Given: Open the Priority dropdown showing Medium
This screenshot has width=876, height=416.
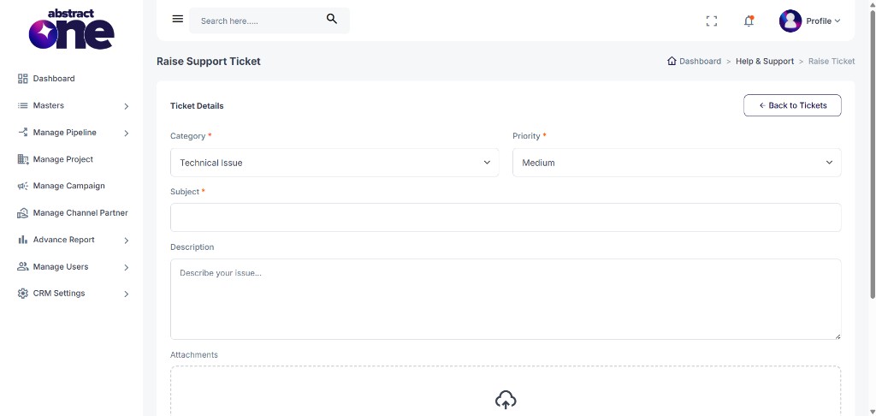Looking at the screenshot, I should click(677, 163).
